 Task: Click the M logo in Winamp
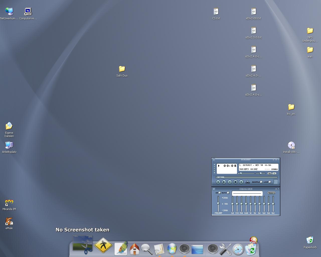(x=276, y=182)
